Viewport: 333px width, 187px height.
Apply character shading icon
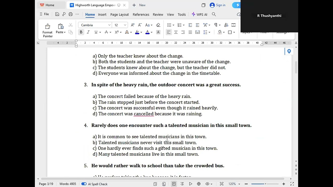point(158,32)
